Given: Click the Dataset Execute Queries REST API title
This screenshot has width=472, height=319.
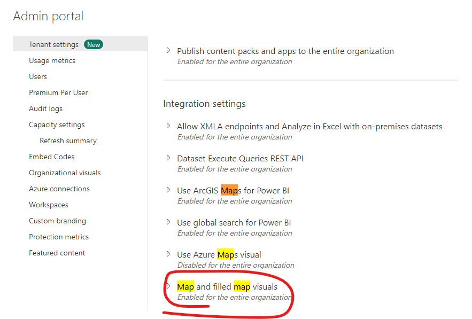Looking at the screenshot, I should 240,158.
